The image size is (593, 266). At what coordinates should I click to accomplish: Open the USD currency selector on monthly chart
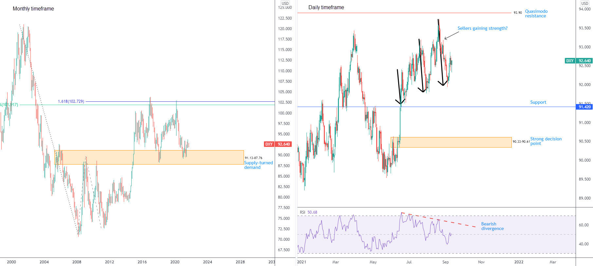[x=285, y=3]
